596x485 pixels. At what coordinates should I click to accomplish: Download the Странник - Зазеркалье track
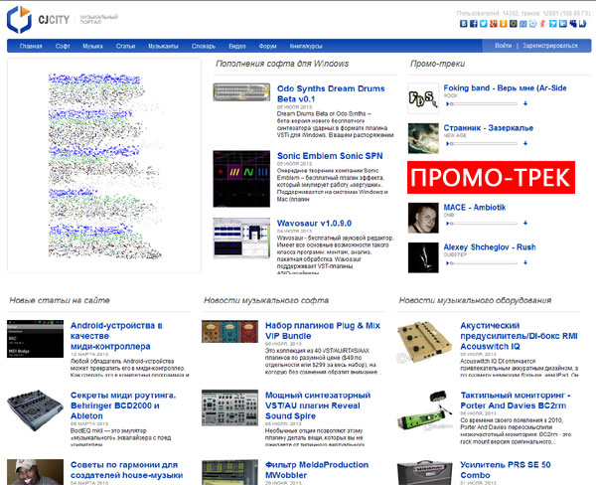pos(525,143)
